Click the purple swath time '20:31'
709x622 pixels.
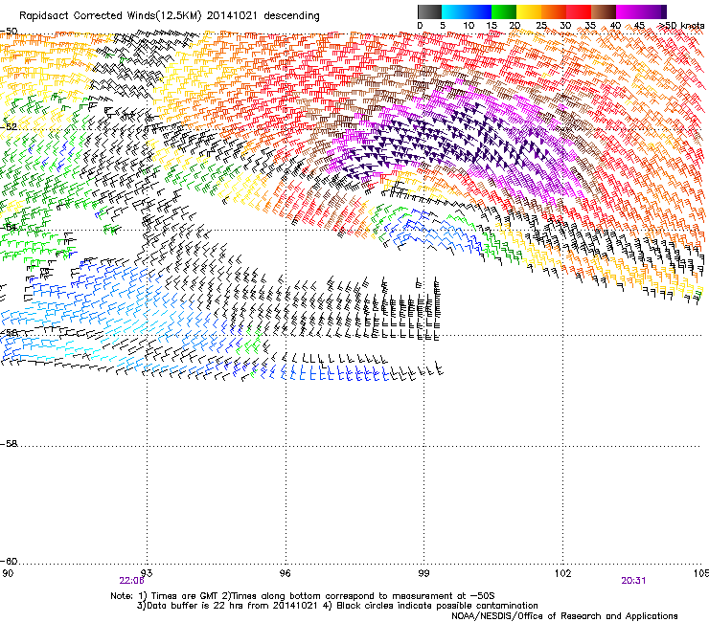633,581
